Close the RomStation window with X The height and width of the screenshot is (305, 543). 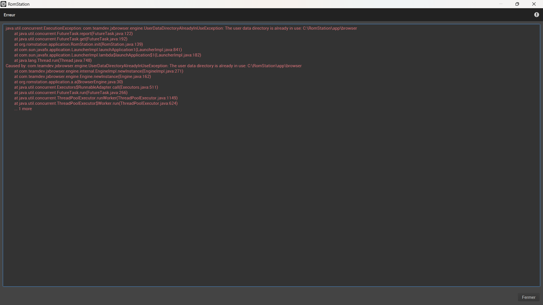tap(534, 4)
